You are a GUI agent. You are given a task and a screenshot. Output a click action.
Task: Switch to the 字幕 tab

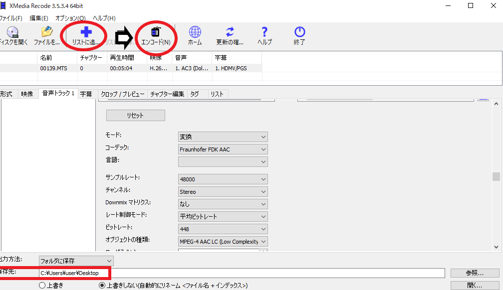[86, 94]
